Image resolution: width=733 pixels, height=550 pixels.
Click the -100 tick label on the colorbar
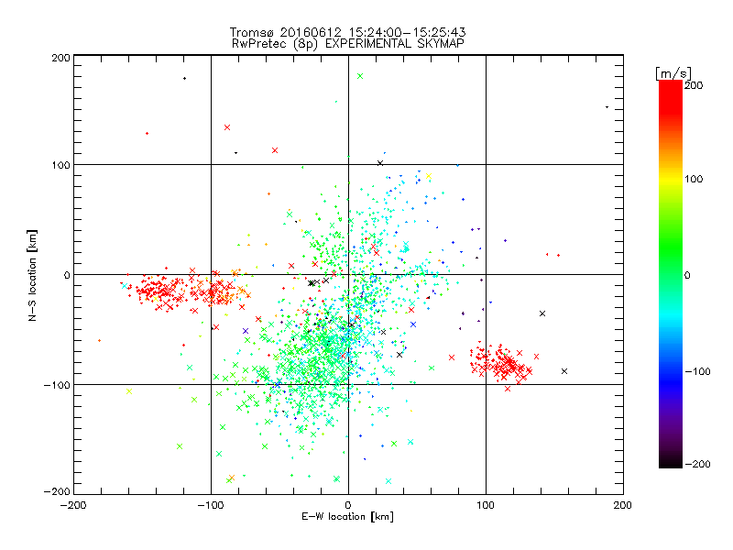tap(697, 372)
